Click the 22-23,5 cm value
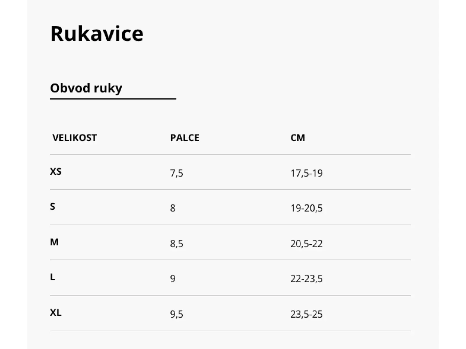 (306, 279)
